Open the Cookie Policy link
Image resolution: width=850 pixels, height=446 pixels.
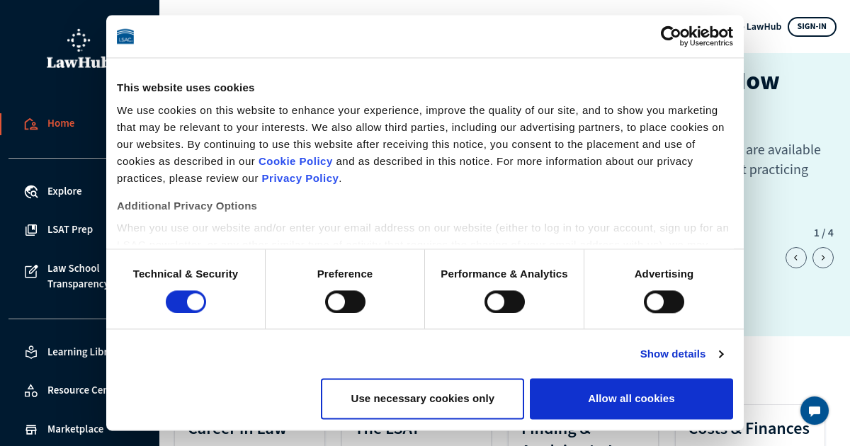click(x=295, y=161)
